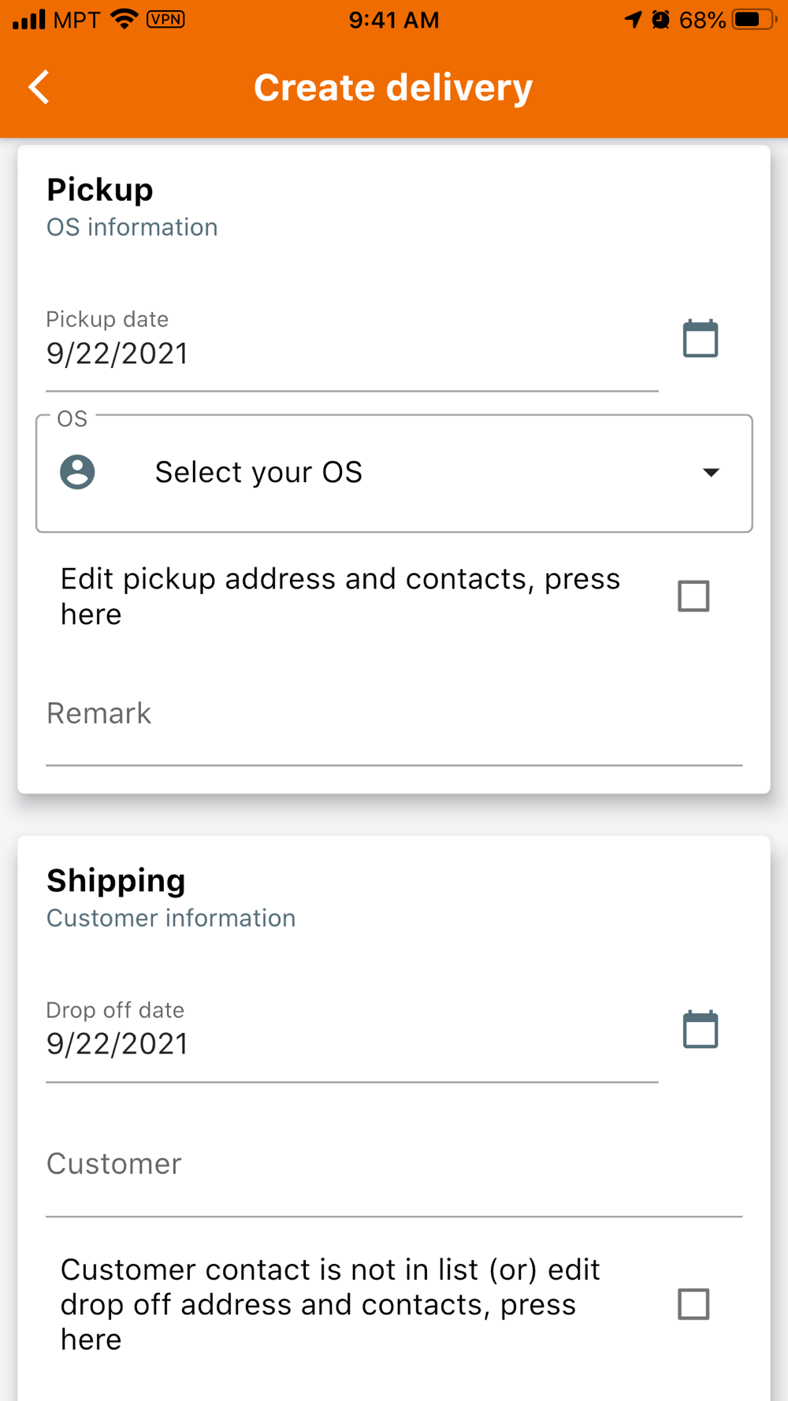The width and height of the screenshot is (788, 1401).
Task: Enable customer contact not in list checkbox
Action: pos(693,1304)
